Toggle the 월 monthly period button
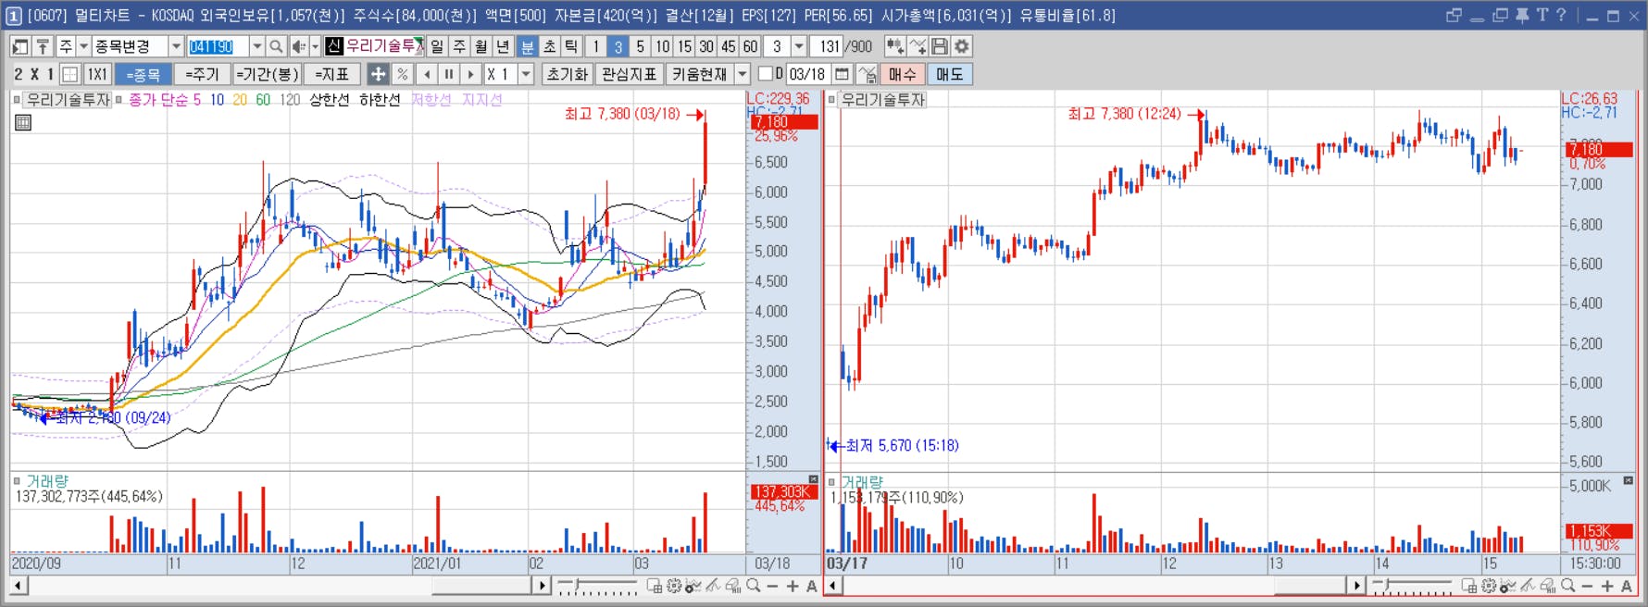This screenshot has height=607, width=1648. 481,46
